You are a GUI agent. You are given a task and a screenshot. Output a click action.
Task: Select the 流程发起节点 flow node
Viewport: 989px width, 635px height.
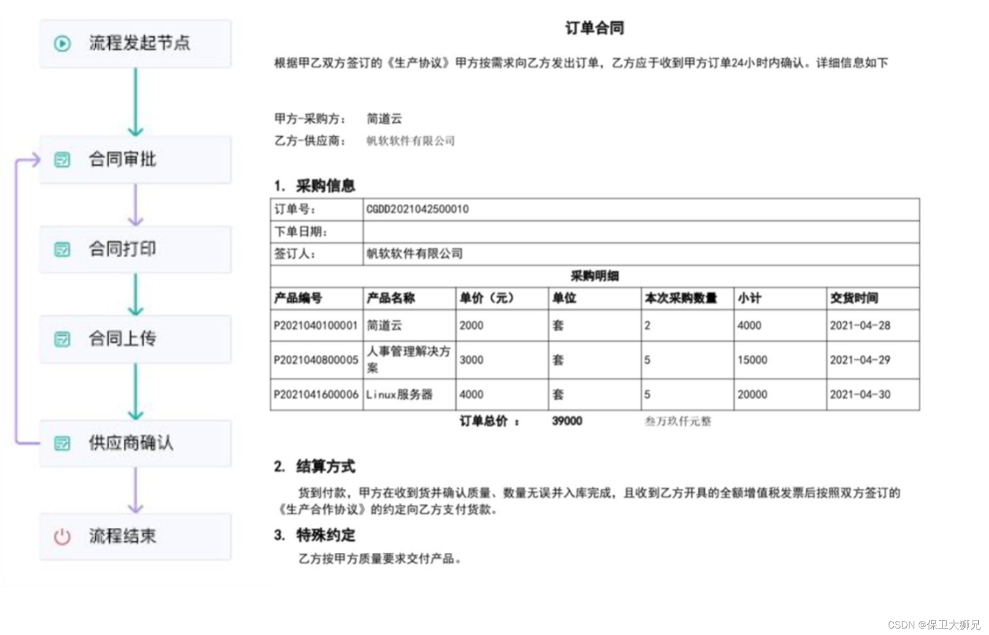(x=135, y=44)
